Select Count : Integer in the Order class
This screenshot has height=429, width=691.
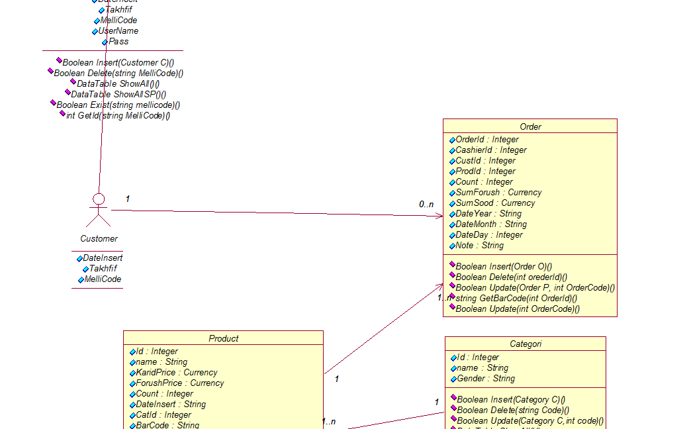484,181
